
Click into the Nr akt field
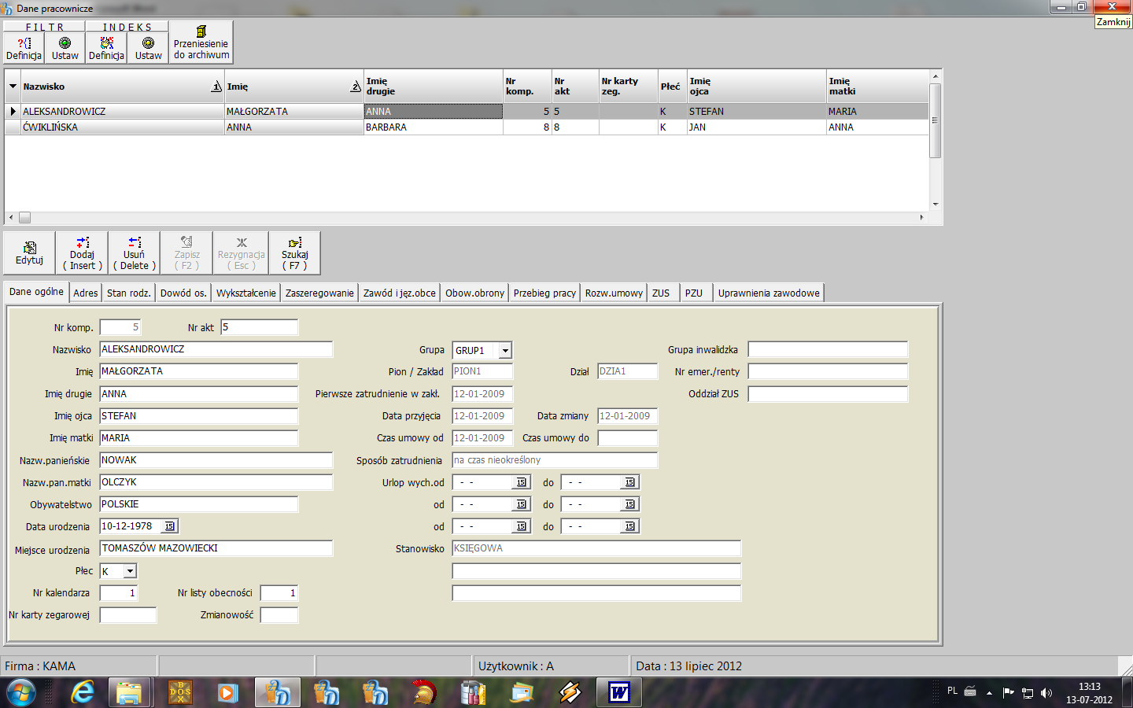pyautogui.click(x=260, y=327)
